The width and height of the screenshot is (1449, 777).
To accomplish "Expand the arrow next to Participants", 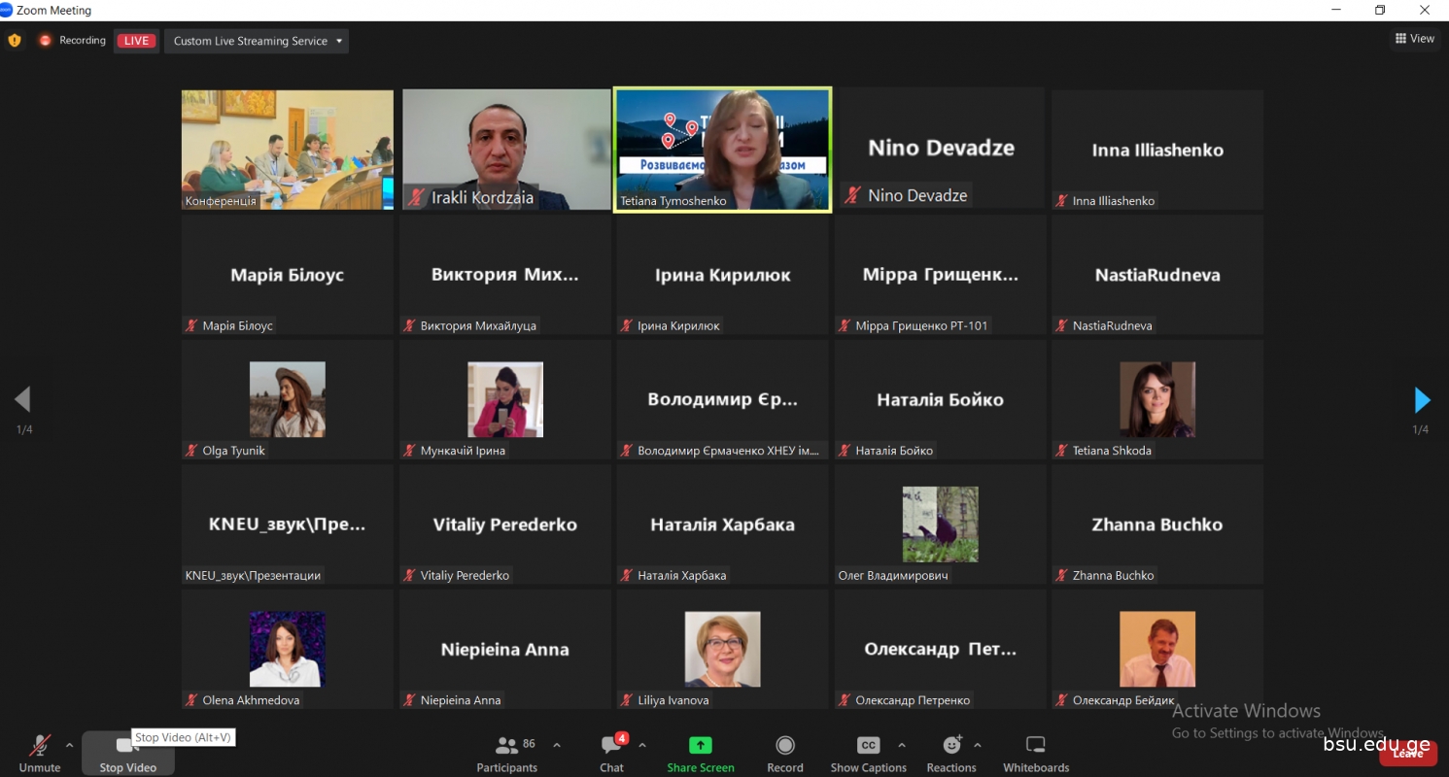I will coord(557,745).
